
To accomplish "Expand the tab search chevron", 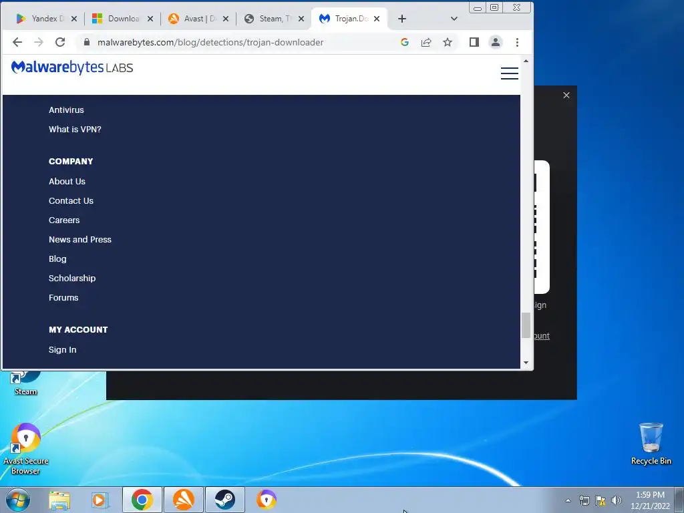I will click(454, 19).
